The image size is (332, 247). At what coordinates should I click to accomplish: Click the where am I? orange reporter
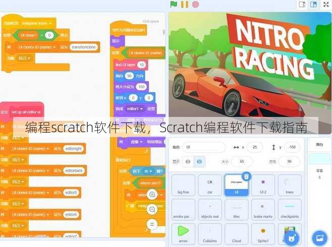coord(150,183)
